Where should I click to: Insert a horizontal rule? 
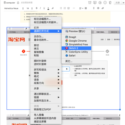coord(74,8)
